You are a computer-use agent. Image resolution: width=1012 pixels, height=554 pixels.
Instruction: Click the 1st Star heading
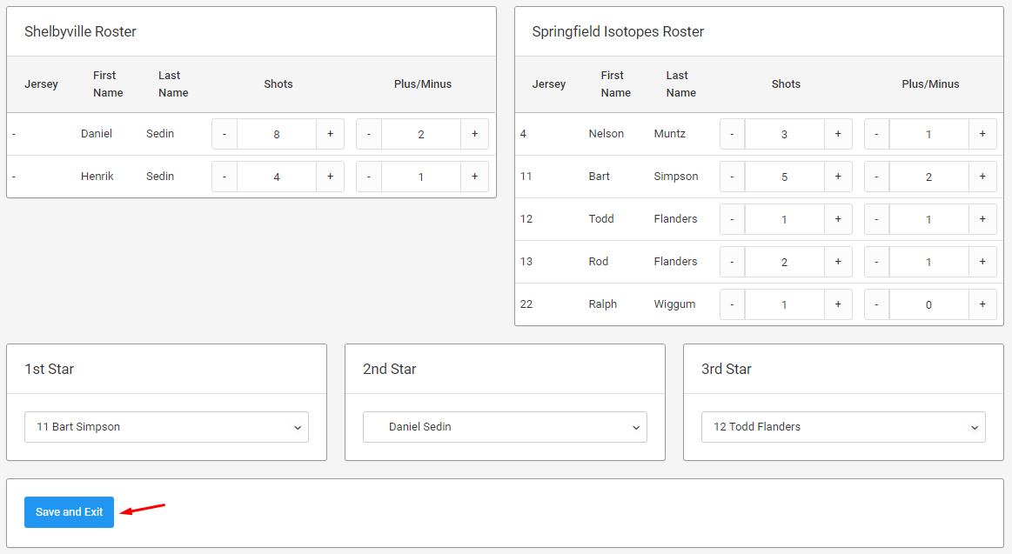pos(49,369)
